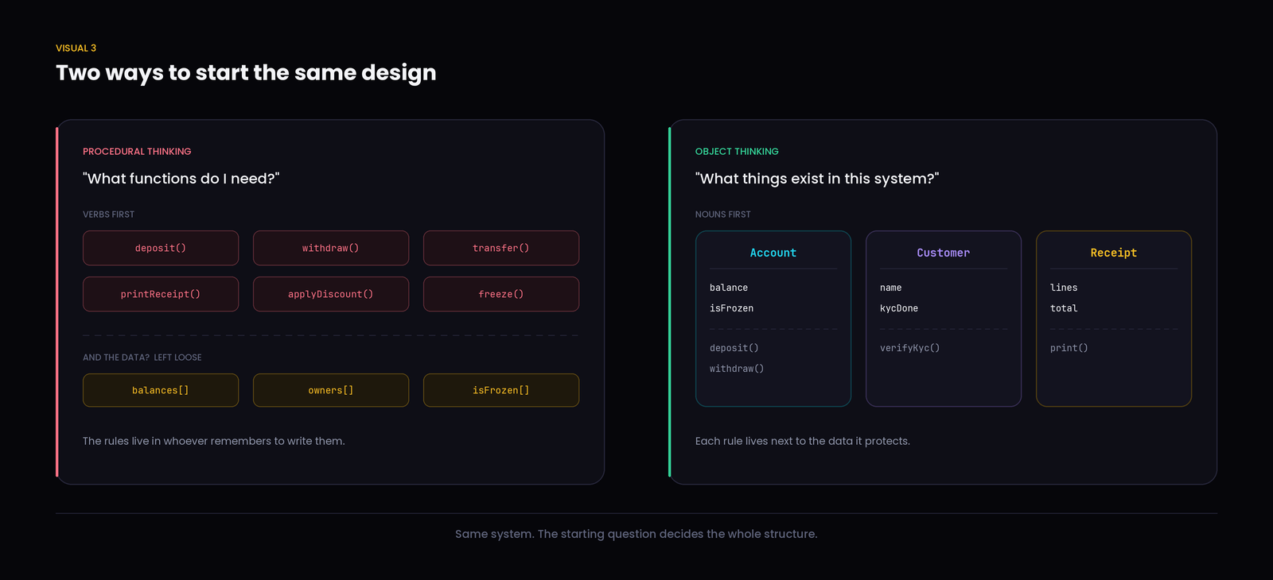
Task: Click the withdraw() function chip
Action: pyautogui.click(x=331, y=248)
